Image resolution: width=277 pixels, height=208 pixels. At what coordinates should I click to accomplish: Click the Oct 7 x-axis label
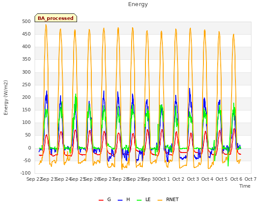point(251,179)
